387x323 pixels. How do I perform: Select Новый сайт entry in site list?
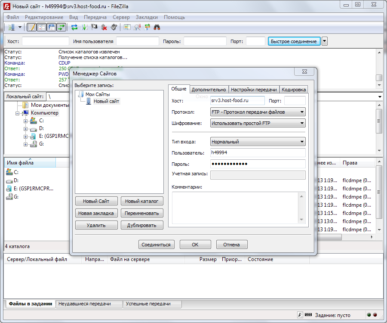[x=106, y=101]
